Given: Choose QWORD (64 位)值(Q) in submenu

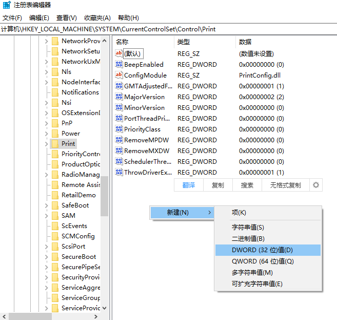Looking at the screenshot, I should 268,261.
